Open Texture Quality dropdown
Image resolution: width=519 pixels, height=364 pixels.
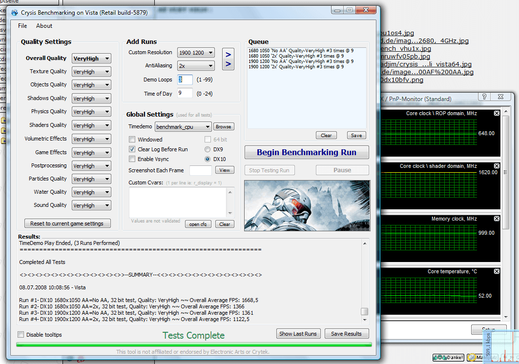pyautogui.click(x=91, y=72)
